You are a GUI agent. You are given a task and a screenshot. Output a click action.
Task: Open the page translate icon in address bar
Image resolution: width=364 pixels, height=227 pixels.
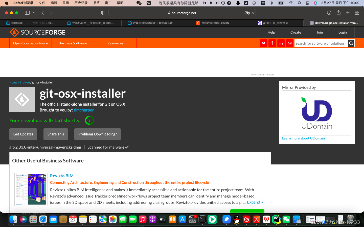(x=247, y=13)
